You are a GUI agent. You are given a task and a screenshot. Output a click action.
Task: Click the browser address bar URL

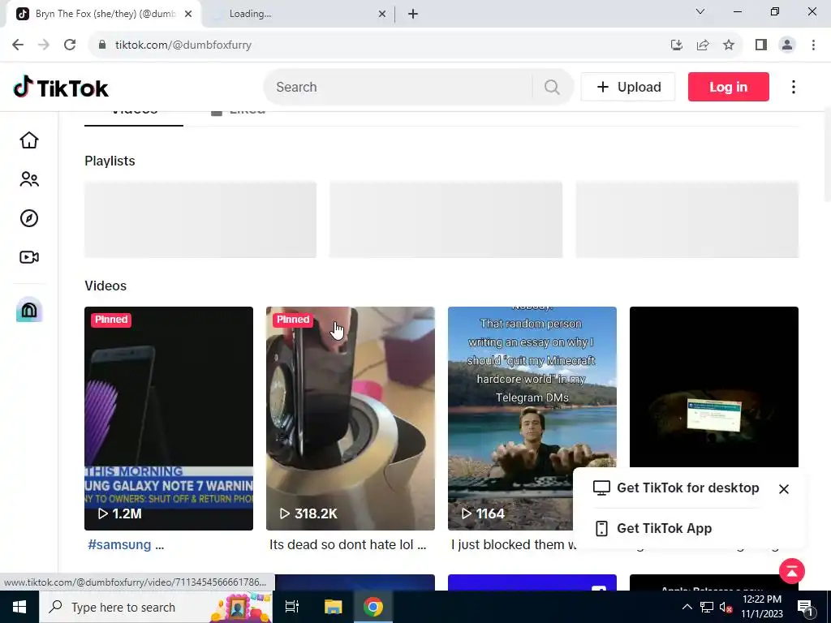coord(183,45)
